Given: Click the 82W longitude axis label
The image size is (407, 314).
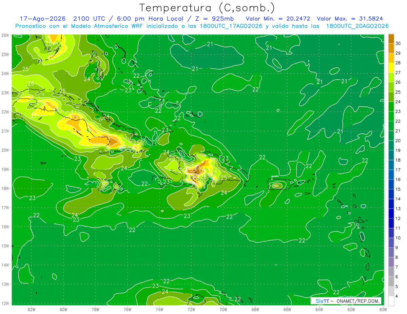Looking at the screenshot, I should click(31, 309).
